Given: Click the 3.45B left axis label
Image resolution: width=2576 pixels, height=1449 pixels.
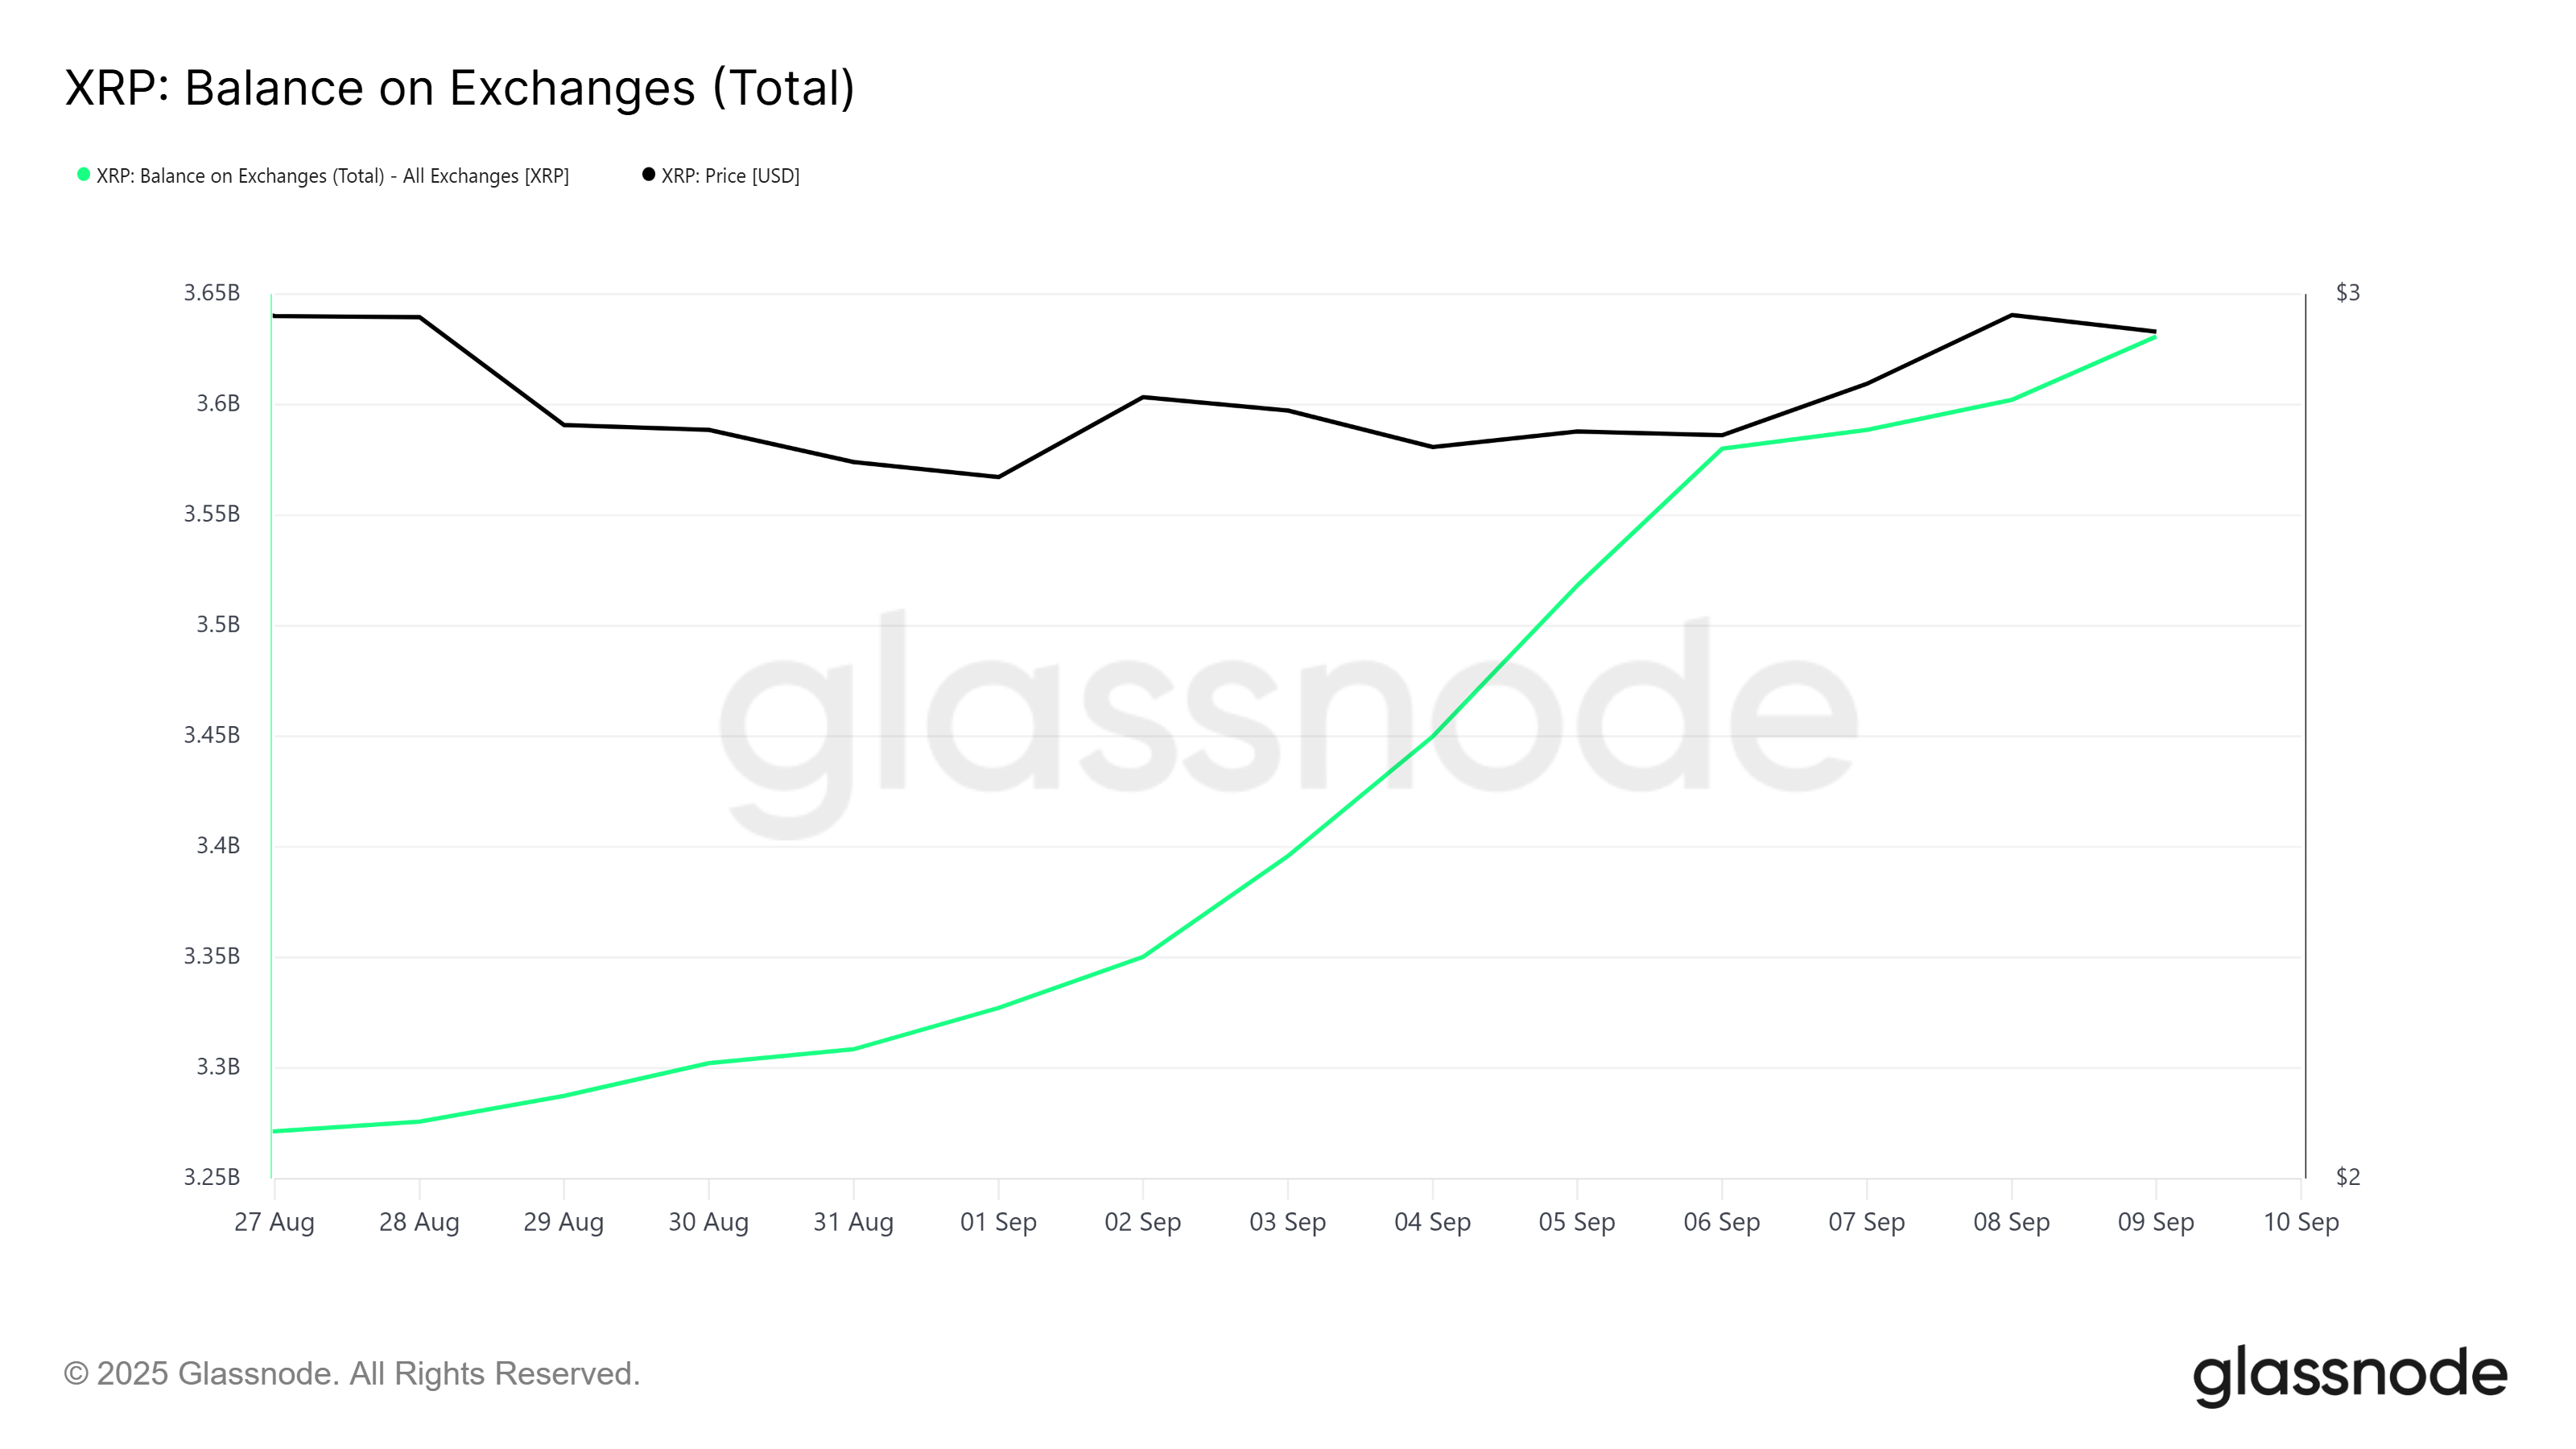Looking at the screenshot, I should coord(212,735).
